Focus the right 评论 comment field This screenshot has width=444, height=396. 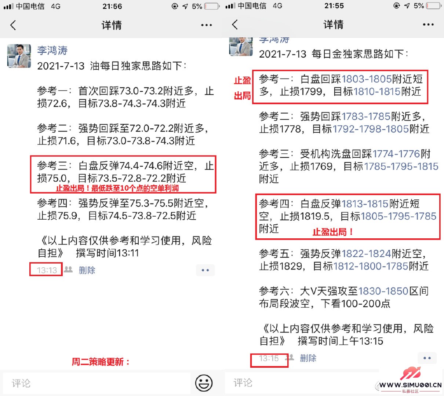click(x=302, y=383)
